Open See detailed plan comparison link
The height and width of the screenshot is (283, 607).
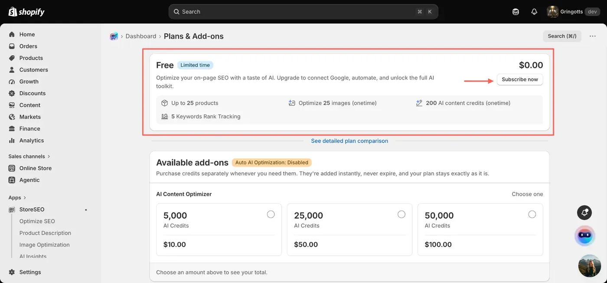(x=349, y=141)
